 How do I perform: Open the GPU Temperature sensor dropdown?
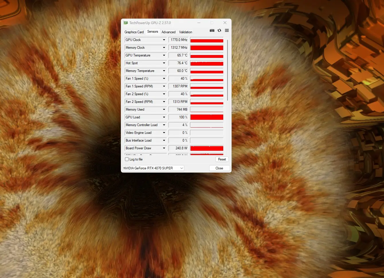pos(164,55)
